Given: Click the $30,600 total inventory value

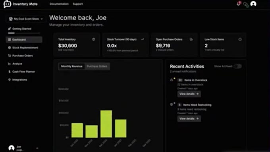Looking at the screenshot, I should 67,46.
